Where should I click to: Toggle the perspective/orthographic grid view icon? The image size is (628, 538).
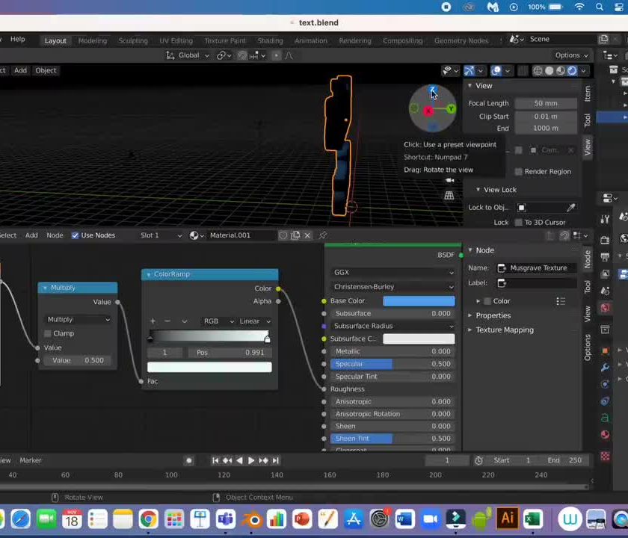coord(449,196)
